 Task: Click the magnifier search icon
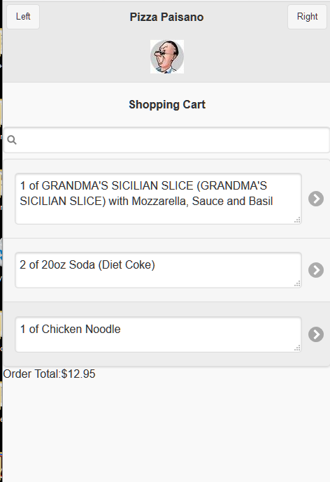pos(12,140)
